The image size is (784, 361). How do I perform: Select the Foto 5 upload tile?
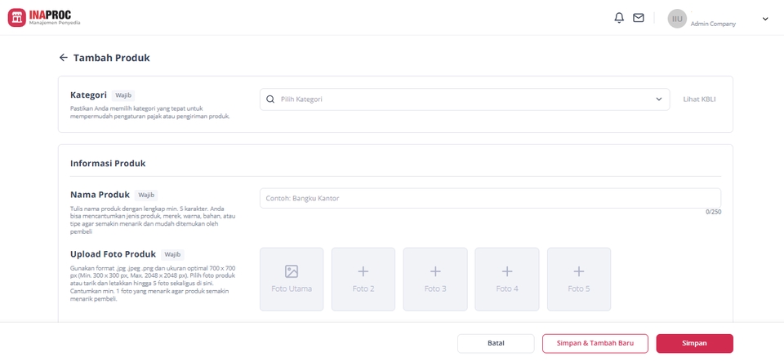579,279
